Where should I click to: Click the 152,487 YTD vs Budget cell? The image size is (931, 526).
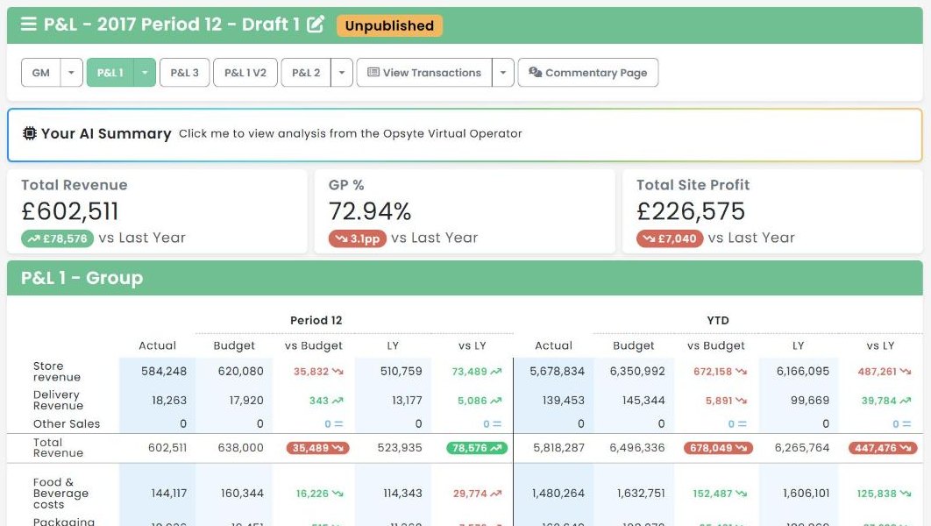[x=720, y=494]
